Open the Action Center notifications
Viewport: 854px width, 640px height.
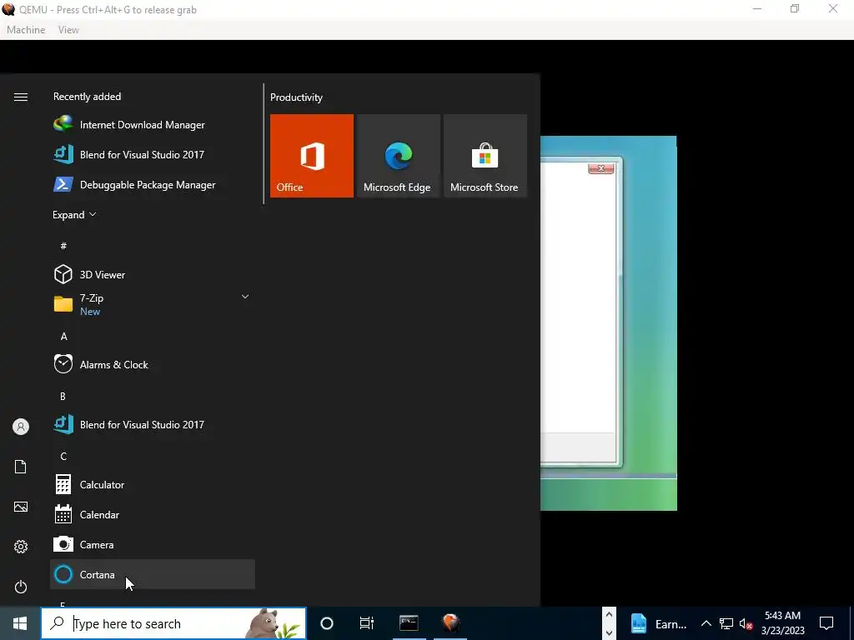click(x=826, y=623)
